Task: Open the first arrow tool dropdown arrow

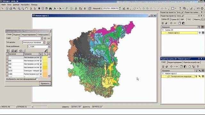Action: coord(58,9)
